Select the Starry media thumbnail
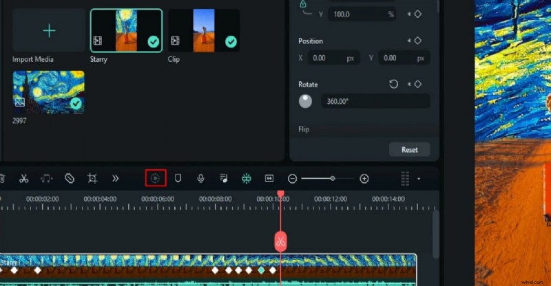This screenshot has width=551, height=286. (126, 31)
